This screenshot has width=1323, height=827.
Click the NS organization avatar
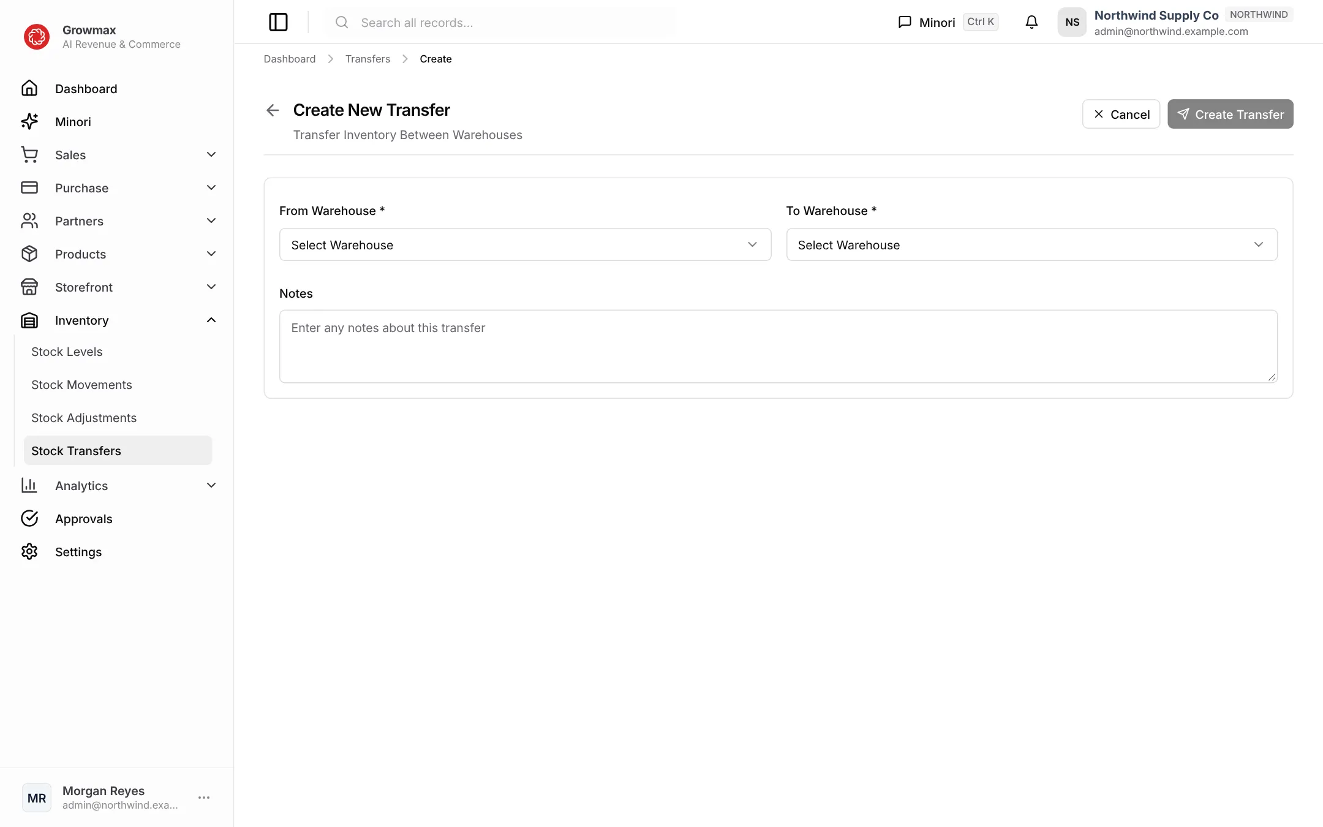[1072, 22]
